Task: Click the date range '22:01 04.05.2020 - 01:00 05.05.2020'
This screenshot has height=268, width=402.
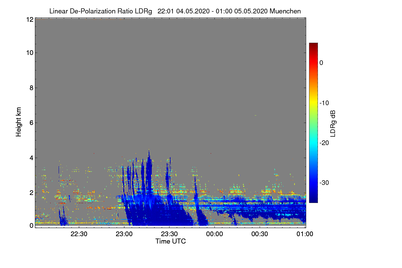Action: [x=213, y=11]
